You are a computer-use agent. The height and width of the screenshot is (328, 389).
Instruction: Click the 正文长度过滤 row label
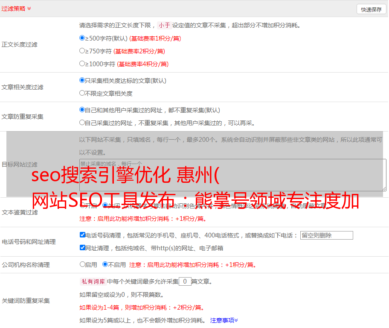tap(19, 45)
